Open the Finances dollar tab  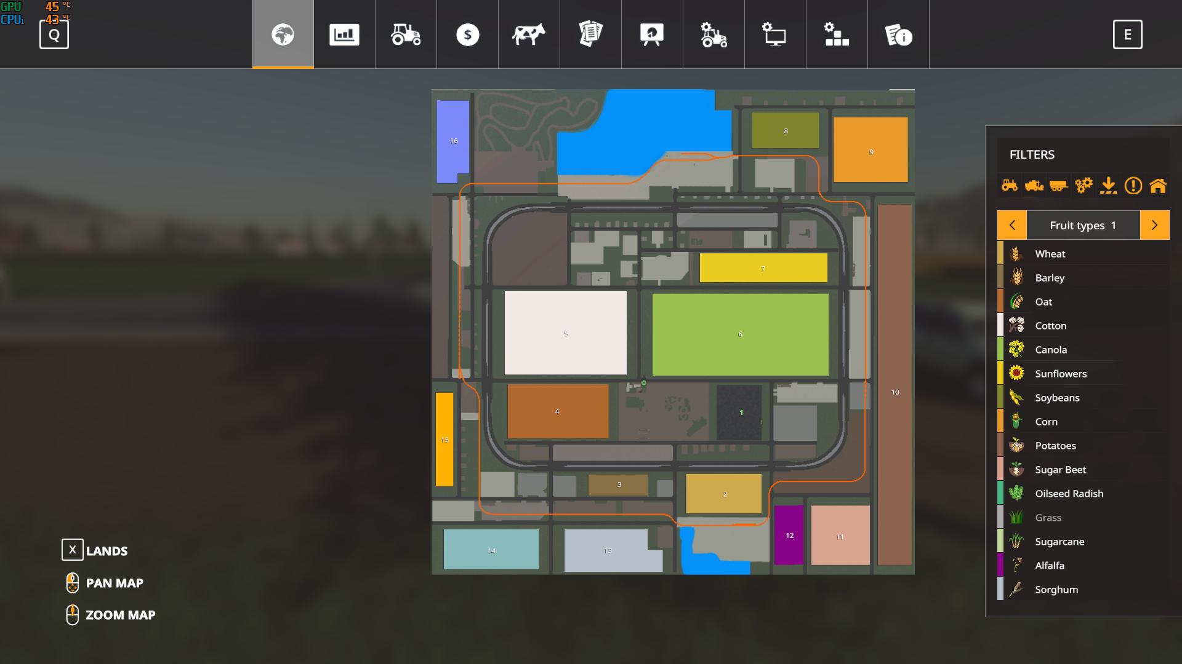click(x=467, y=34)
